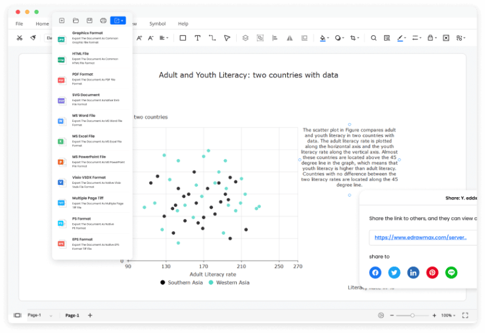Share to Facebook

[x=375, y=272]
